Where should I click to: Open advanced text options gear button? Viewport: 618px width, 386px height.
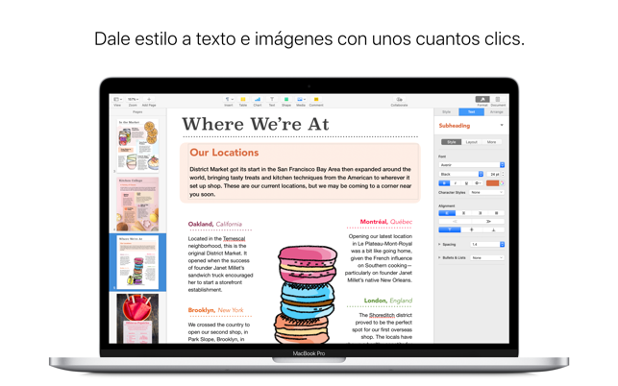point(478,183)
